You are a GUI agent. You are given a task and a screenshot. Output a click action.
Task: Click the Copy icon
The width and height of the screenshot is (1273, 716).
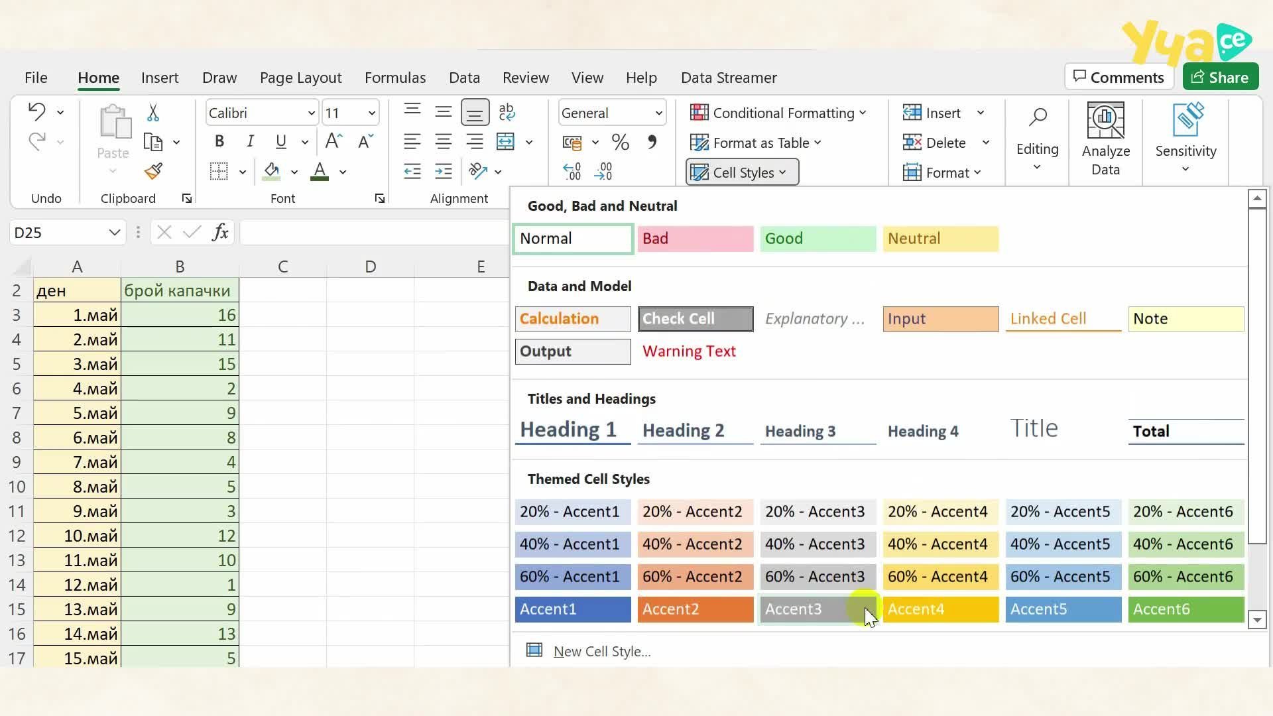click(153, 142)
